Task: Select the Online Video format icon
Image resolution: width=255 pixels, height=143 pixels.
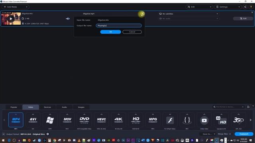Action: coord(204,120)
